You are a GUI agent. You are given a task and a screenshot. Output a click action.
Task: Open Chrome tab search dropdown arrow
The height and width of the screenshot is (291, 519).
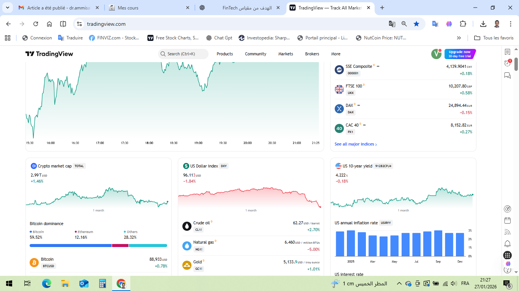tap(8, 8)
